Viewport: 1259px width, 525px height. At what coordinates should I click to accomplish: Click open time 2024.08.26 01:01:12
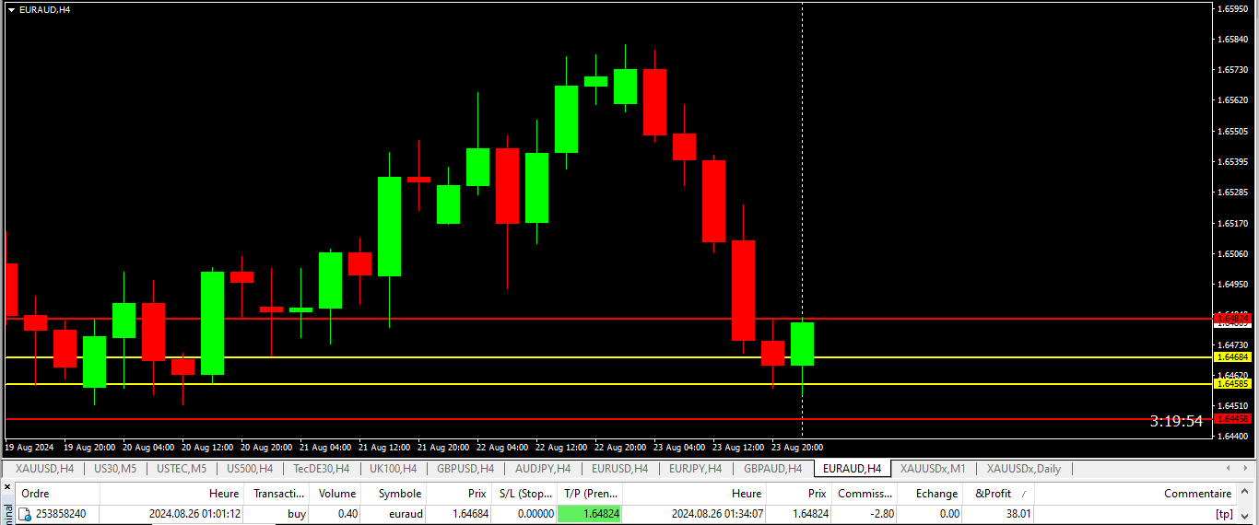coord(194,514)
